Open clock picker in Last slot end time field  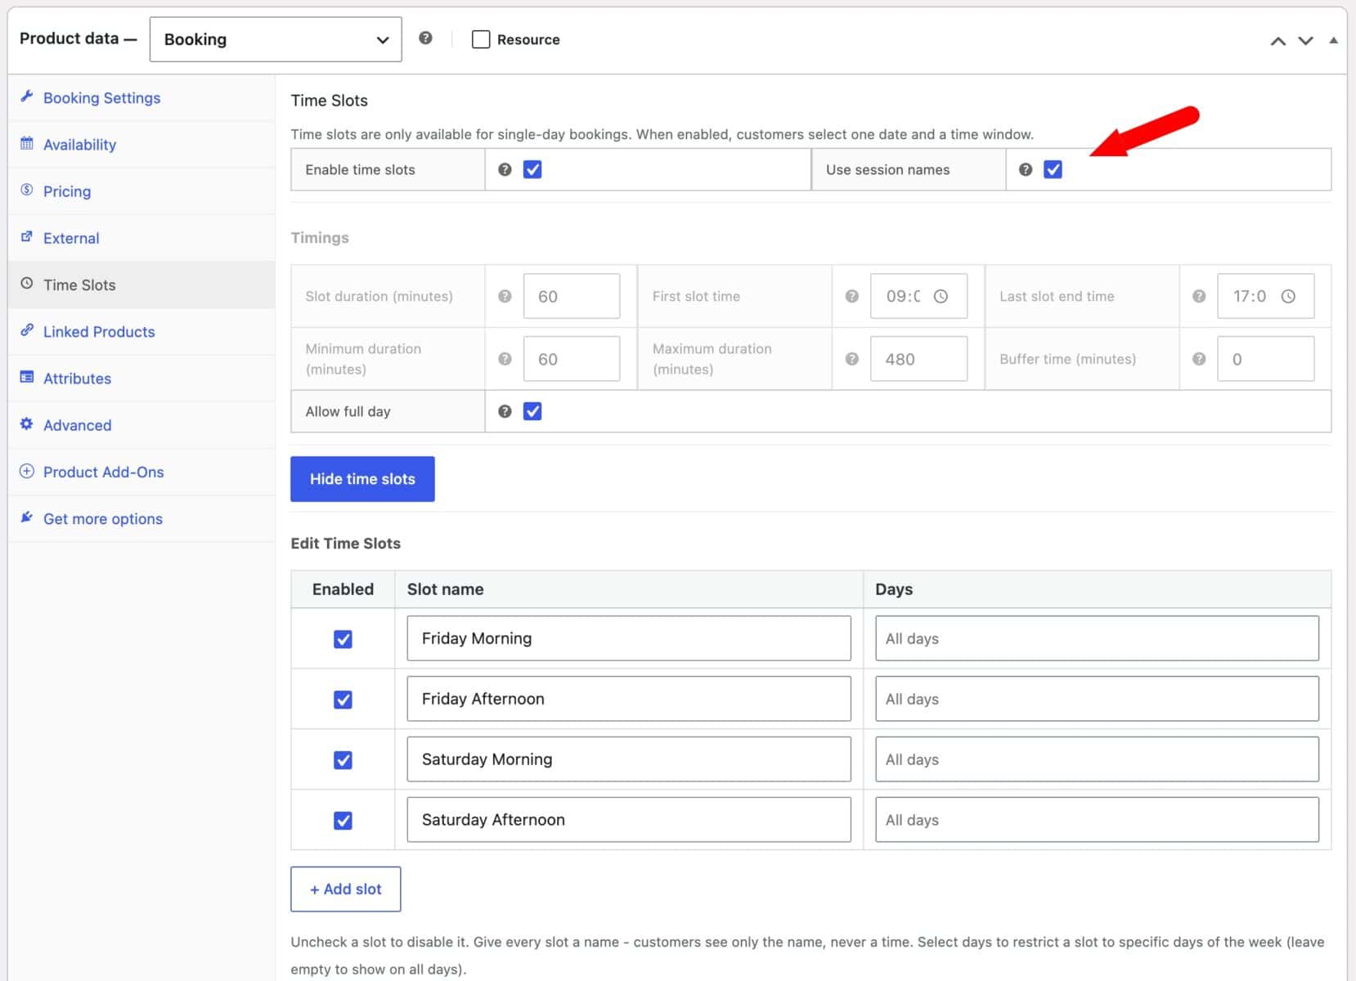tap(1288, 296)
